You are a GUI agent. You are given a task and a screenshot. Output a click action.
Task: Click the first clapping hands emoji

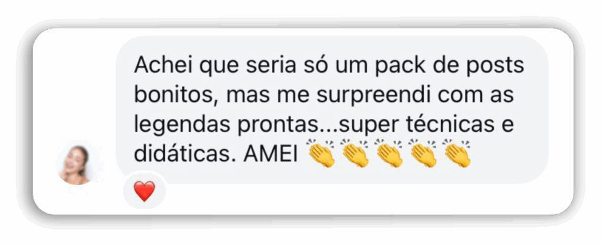coord(322,154)
